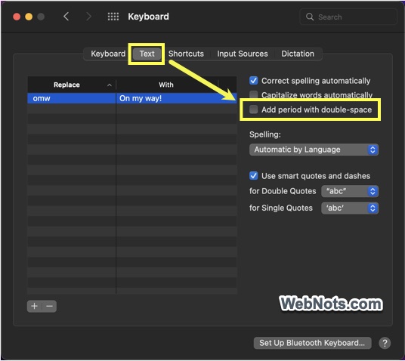
Task: Select the omw replacement cell
Action: (x=72, y=98)
